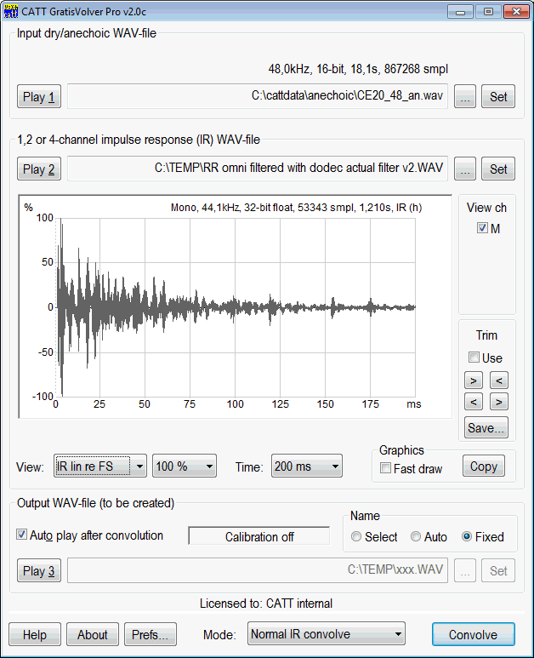
Task: Browse for the impulse response WAV file
Action: (x=464, y=169)
